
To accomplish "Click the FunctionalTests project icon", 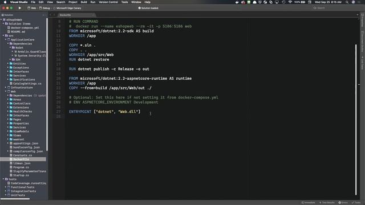I will pyautogui.click(x=9, y=187).
